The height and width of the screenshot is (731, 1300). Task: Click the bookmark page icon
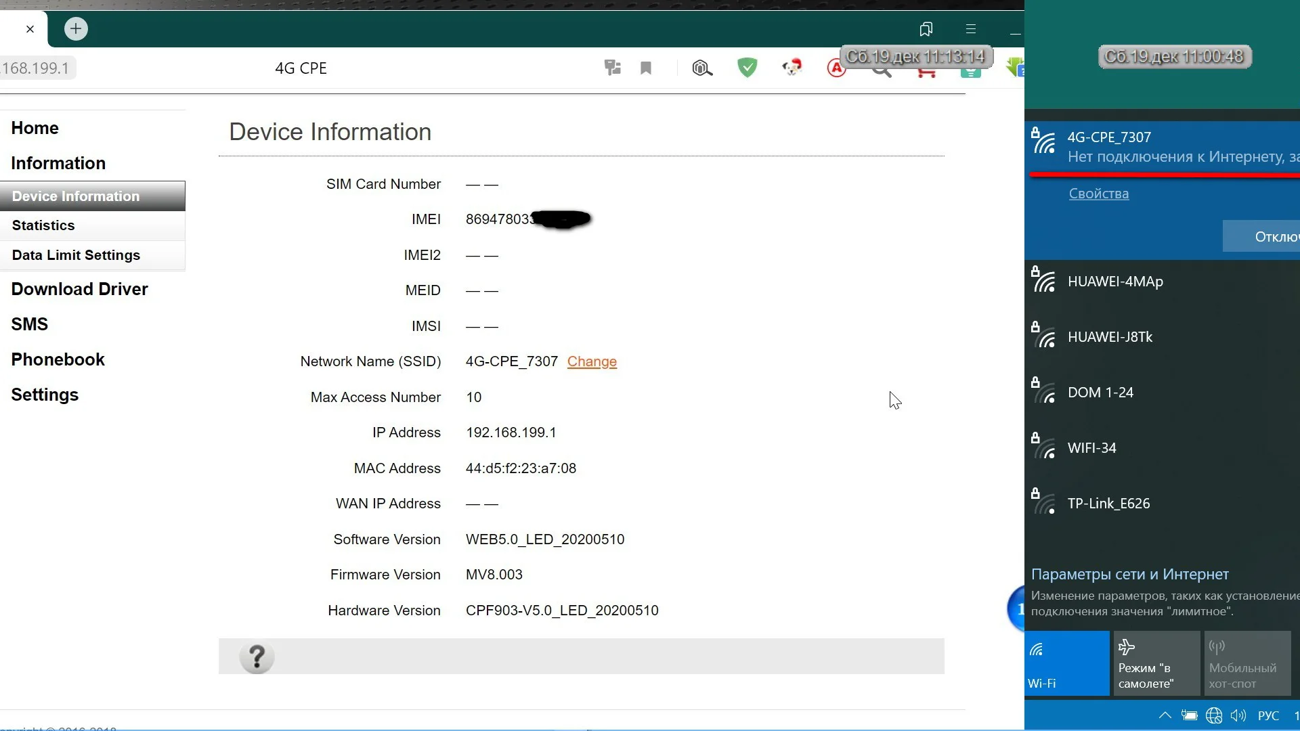click(x=646, y=68)
